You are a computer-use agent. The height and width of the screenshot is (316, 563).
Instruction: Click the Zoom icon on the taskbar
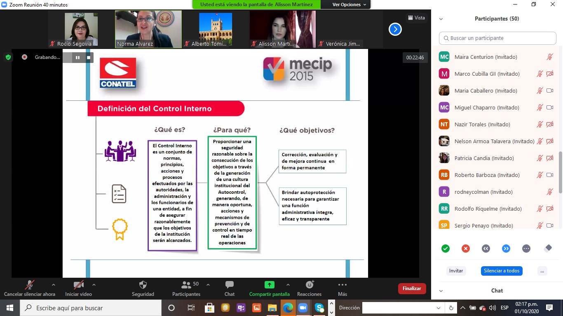click(303, 308)
